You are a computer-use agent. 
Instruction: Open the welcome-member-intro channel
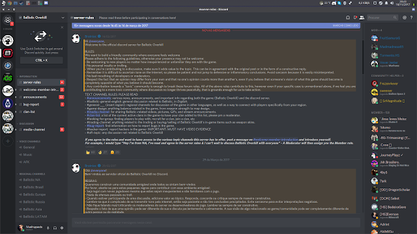[41, 90]
